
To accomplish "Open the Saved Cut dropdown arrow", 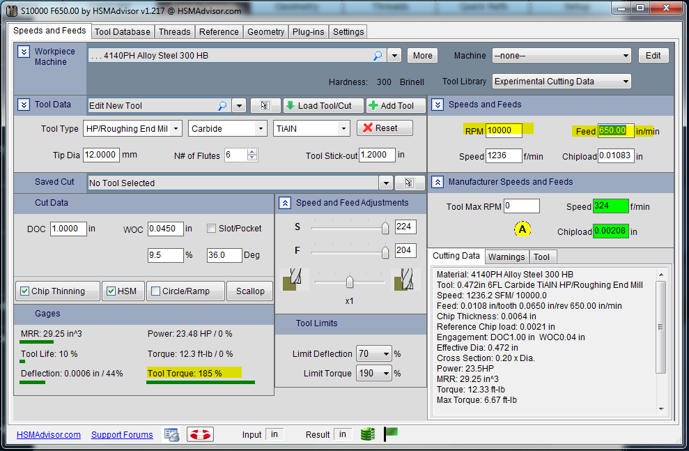I will [x=386, y=183].
